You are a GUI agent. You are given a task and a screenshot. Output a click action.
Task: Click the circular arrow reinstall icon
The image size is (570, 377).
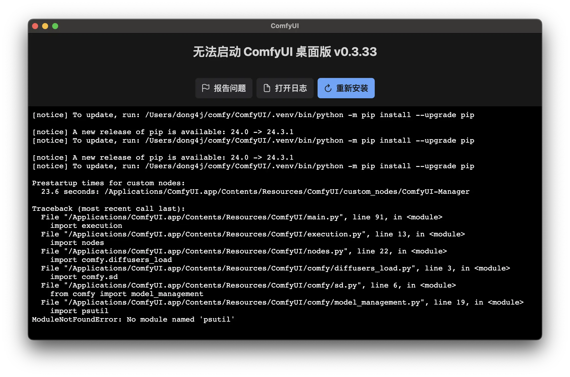(328, 88)
